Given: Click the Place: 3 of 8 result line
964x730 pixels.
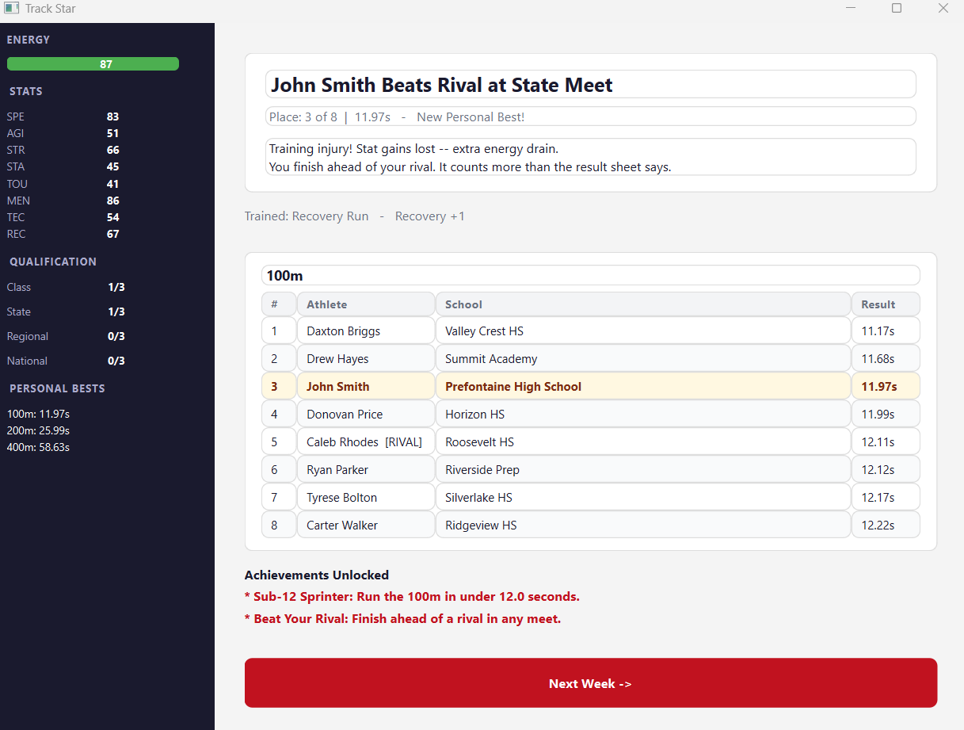Looking at the screenshot, I should point(590,117).
